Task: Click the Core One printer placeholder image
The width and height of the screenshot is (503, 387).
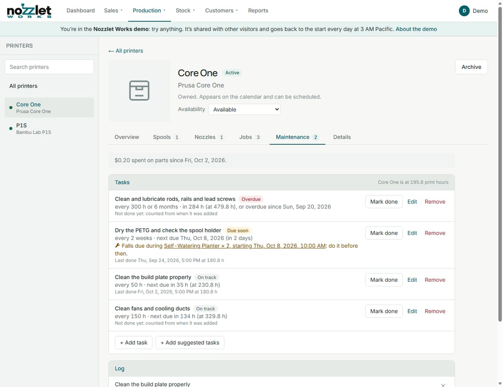Action: coord(139,90)
